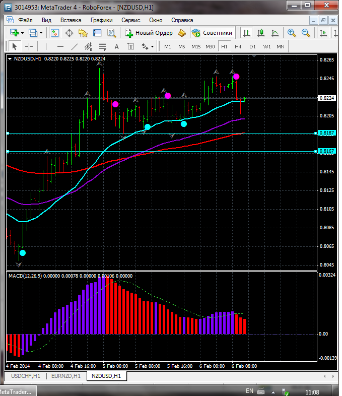Switch to the USDCHF,H1 chart tab
This screenshot has width=342, height=396.
point(25,376)
